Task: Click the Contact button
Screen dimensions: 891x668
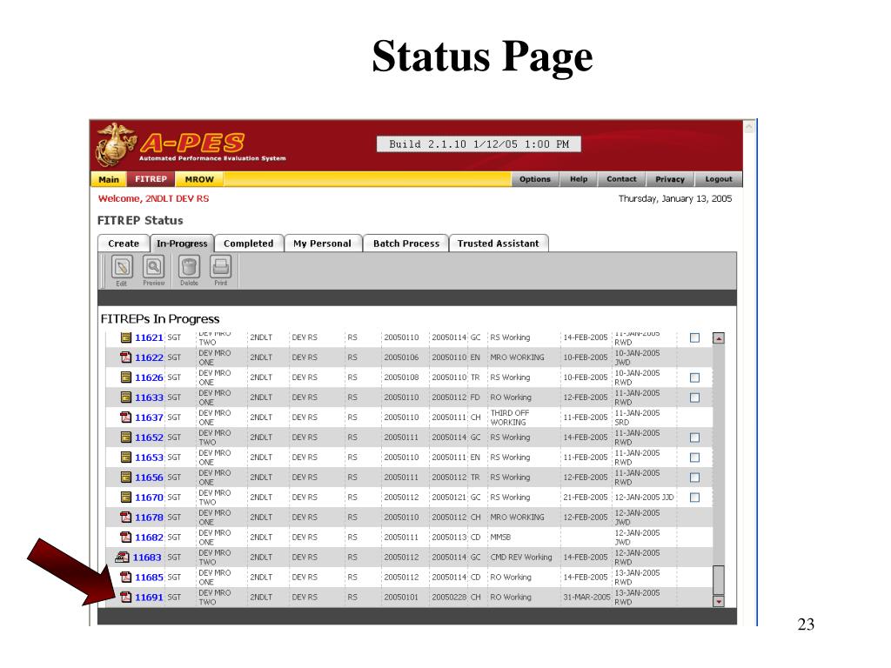Action: pos(621,179)
